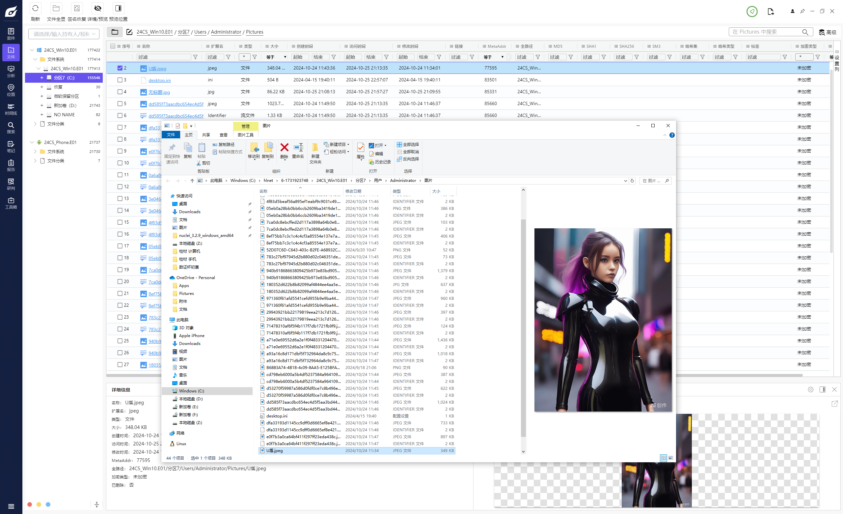The height and width of the screenshot is (514, 843).
Task: Collapse the 24CS_Win10.E01 root tree node
Action: click(32, 50)
